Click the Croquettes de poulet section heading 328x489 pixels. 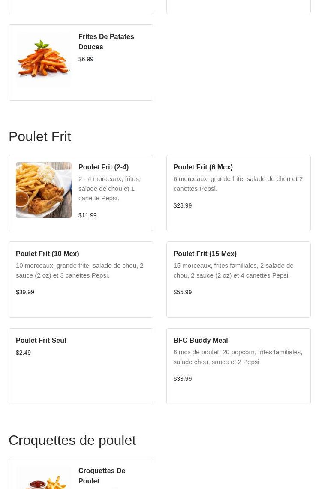click(72, 440)
